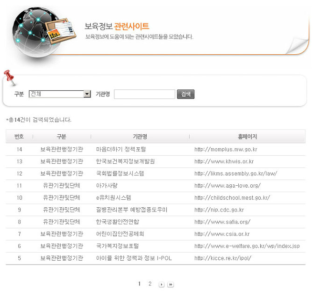Open http://kicce.re.kr/ipol/ link
The width and height of the screenshot is (313, 291).
tap(223, 258)
